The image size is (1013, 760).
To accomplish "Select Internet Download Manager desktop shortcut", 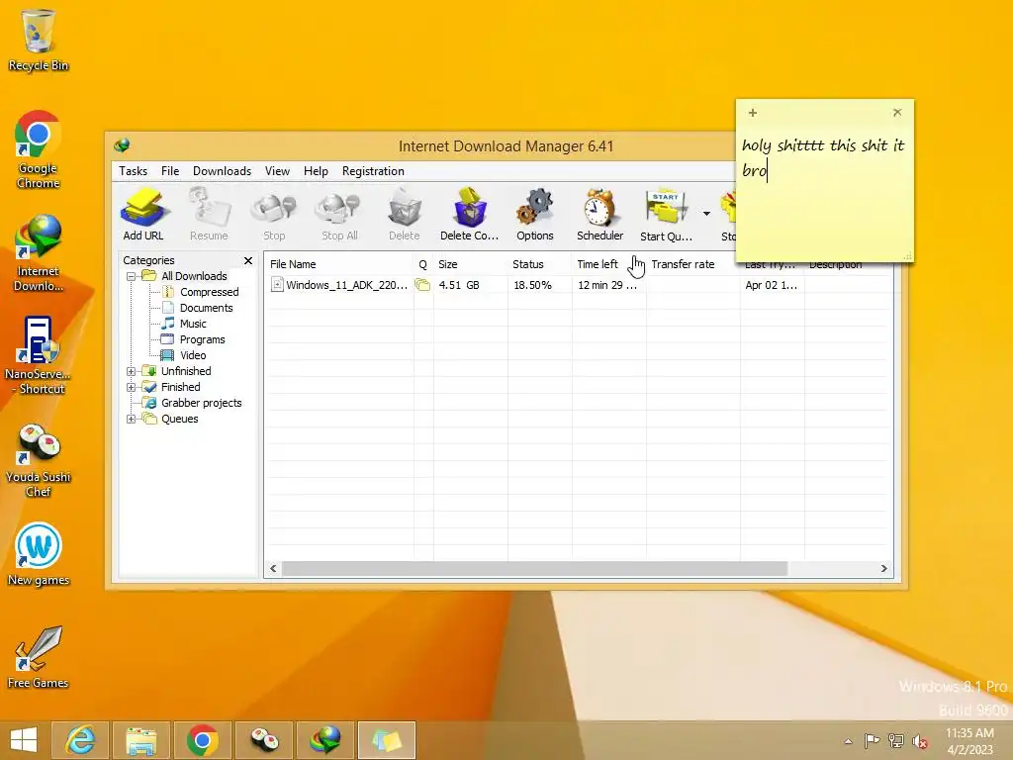I will click(39, 252).
